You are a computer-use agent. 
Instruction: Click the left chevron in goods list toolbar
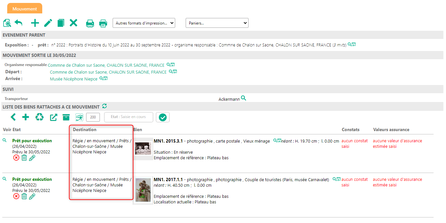pyautogui.click(x=13, y=117)
